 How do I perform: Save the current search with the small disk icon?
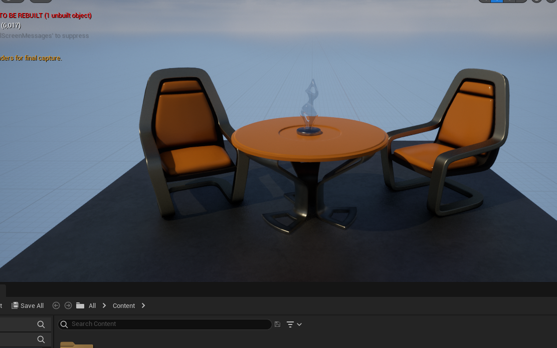tap(277, 324)
